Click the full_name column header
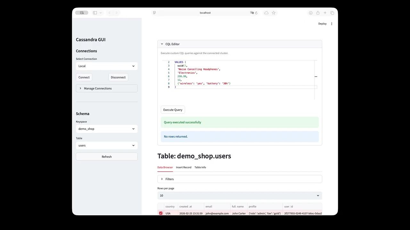The width and height of the screenshot is (410, 230). 239,207
